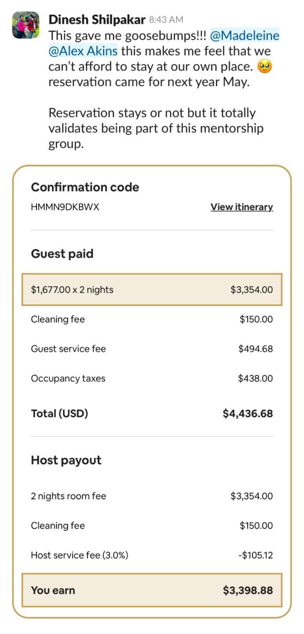The width and height of the screenshot is (304, 634).
Task: Click the View itinerary link
Action: pyautogui.click(x=242, y=207)
